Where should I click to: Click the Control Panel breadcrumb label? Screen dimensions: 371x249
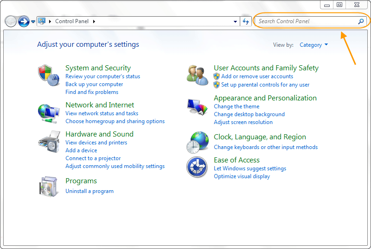point(72,21)
